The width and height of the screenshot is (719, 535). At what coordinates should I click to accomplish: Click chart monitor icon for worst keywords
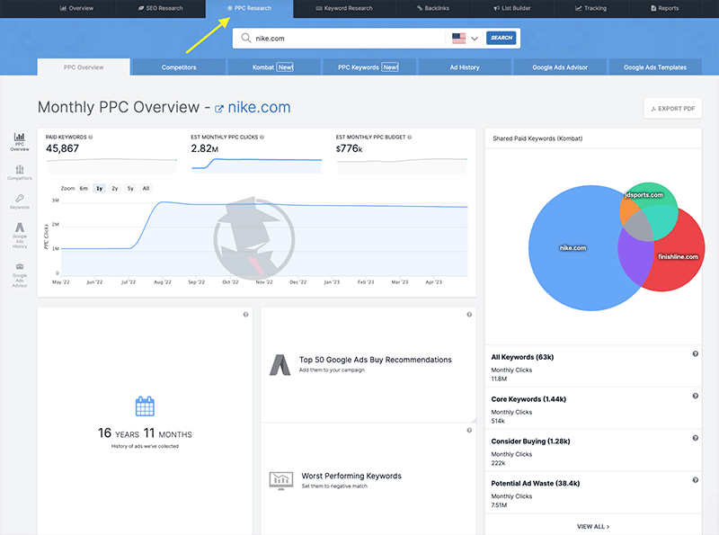(x=281, y=480)
